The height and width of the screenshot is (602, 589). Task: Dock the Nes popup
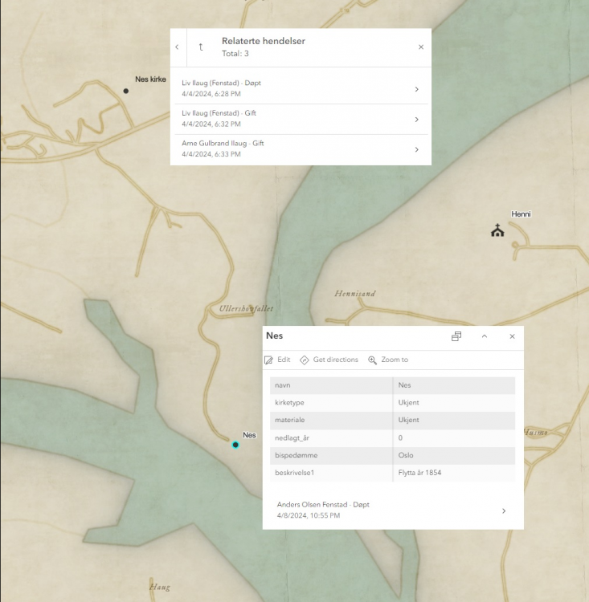tap(456, 336)
